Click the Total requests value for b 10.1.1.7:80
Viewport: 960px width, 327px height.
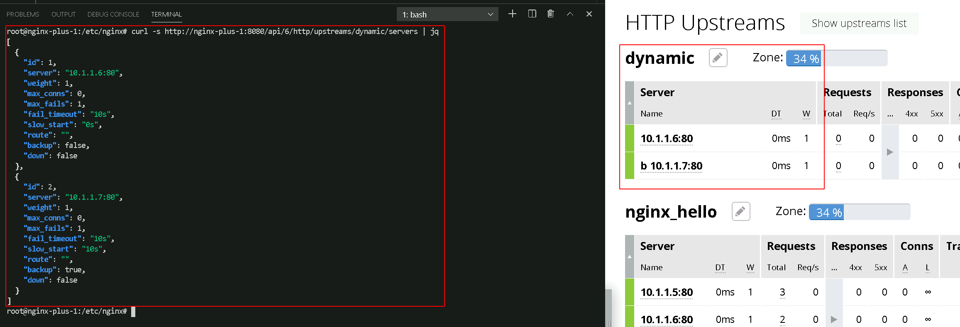838,166
